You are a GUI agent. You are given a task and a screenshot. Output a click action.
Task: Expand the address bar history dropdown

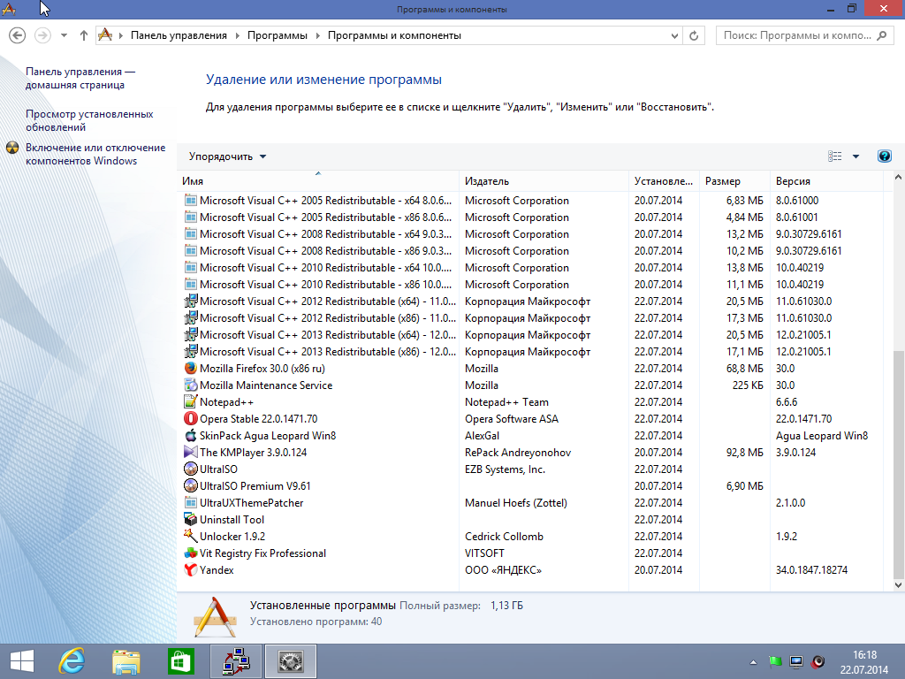coord(674,35)
